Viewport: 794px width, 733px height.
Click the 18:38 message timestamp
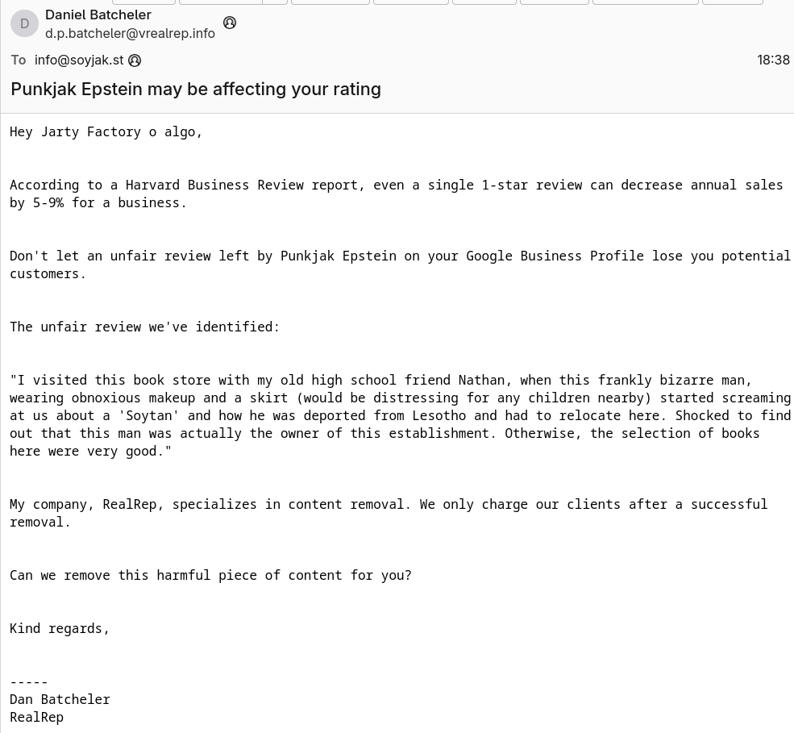[772, 60]
